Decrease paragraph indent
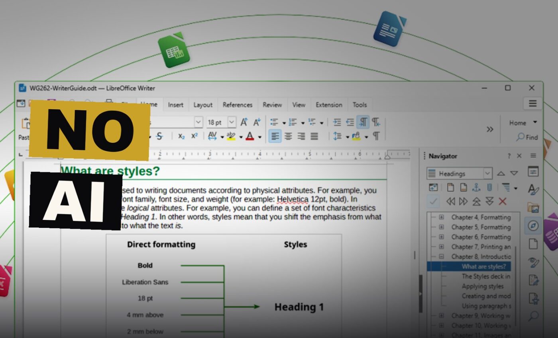This screenshot has width=558, height=338. click(350, 122)
